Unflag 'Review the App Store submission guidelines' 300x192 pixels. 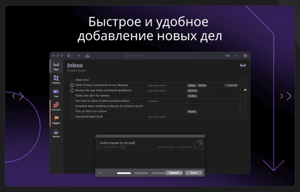(245, 90)
